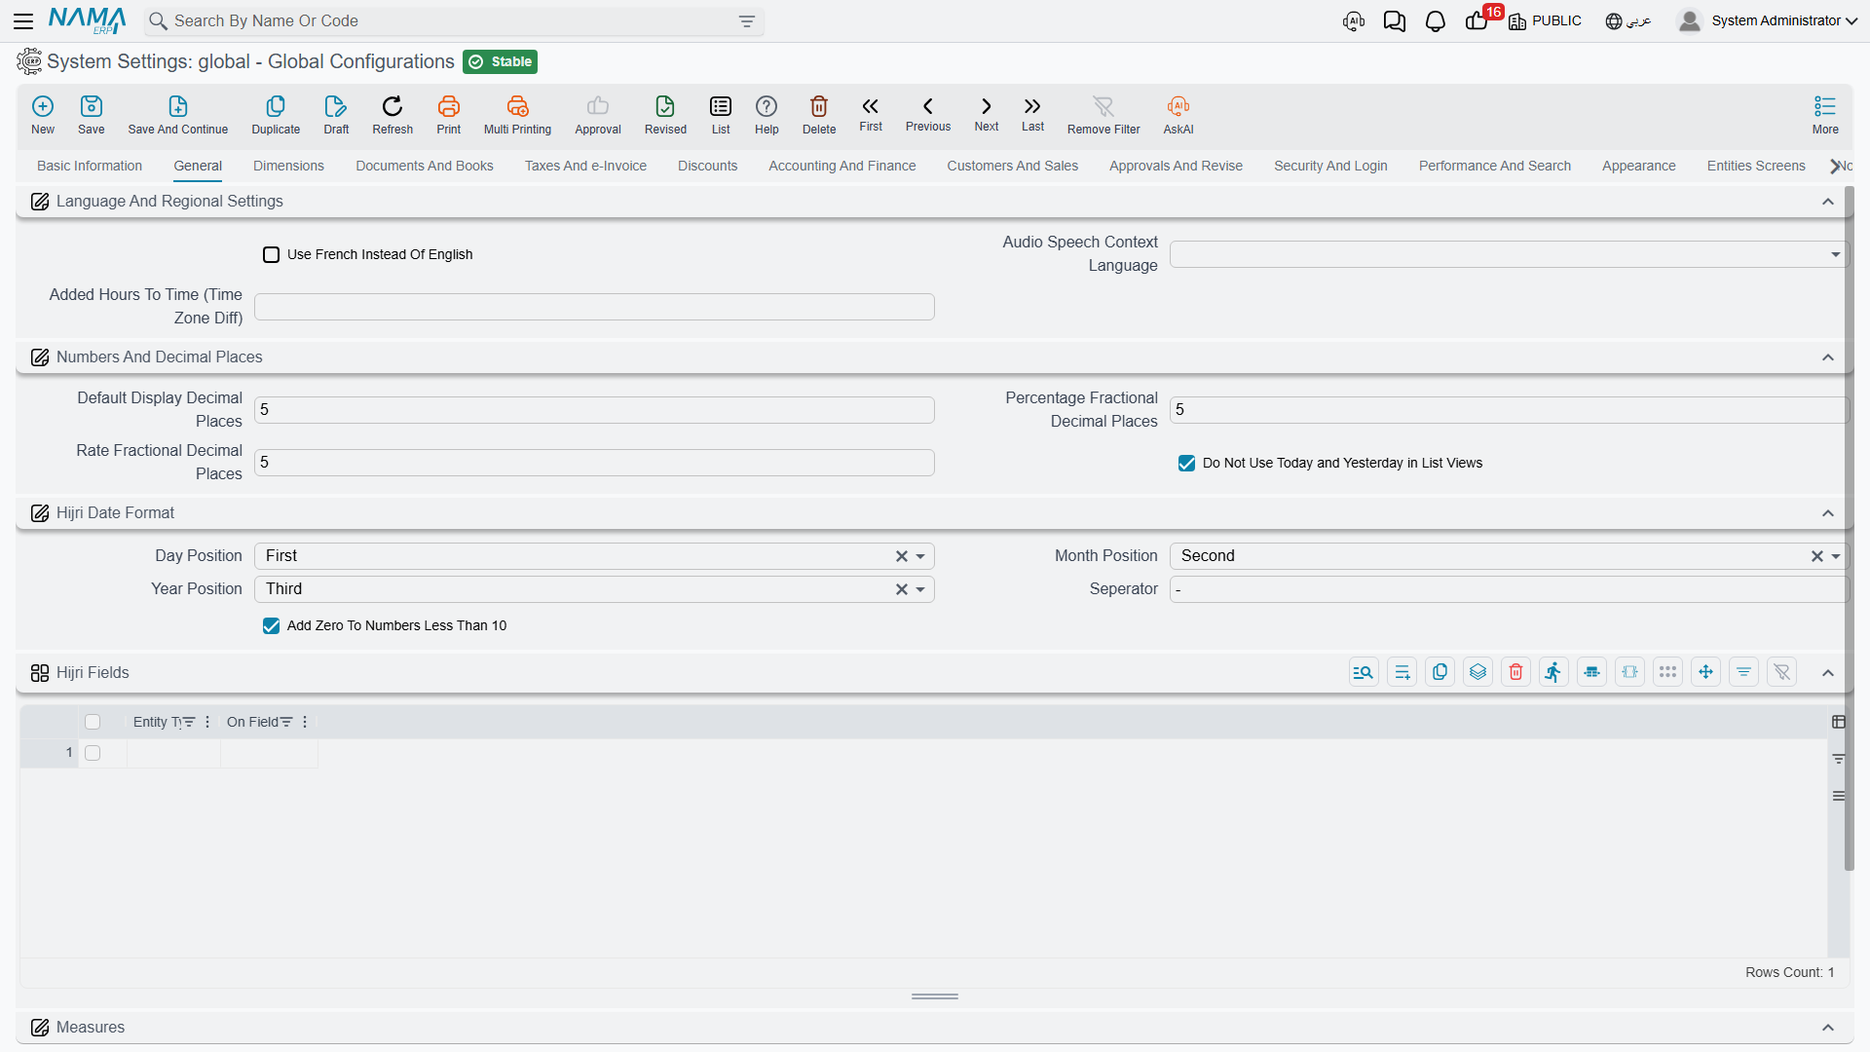
Task: Click the Remove Filter toolbar icon
Action: [1103, 106]
